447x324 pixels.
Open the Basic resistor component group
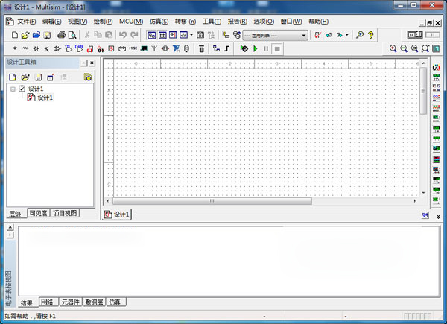click(25, 48)
